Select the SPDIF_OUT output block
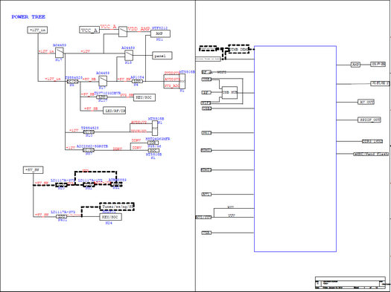Image resolution: width=391 pixels, height=292 pixels. tap(369, 120)
